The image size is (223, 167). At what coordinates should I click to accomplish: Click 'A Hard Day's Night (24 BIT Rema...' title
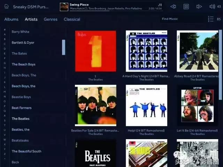tap(146, 76)
